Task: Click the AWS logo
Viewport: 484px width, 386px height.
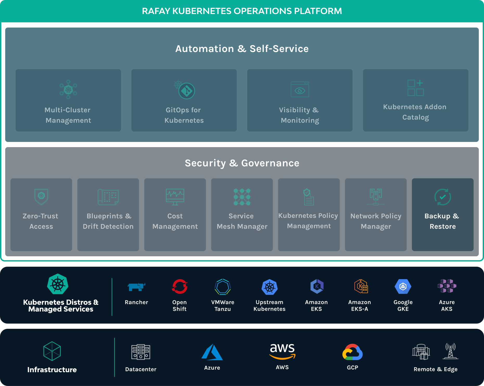Action: pos(282,351)
